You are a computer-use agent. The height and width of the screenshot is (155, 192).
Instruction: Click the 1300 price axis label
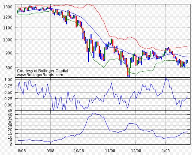8,7
